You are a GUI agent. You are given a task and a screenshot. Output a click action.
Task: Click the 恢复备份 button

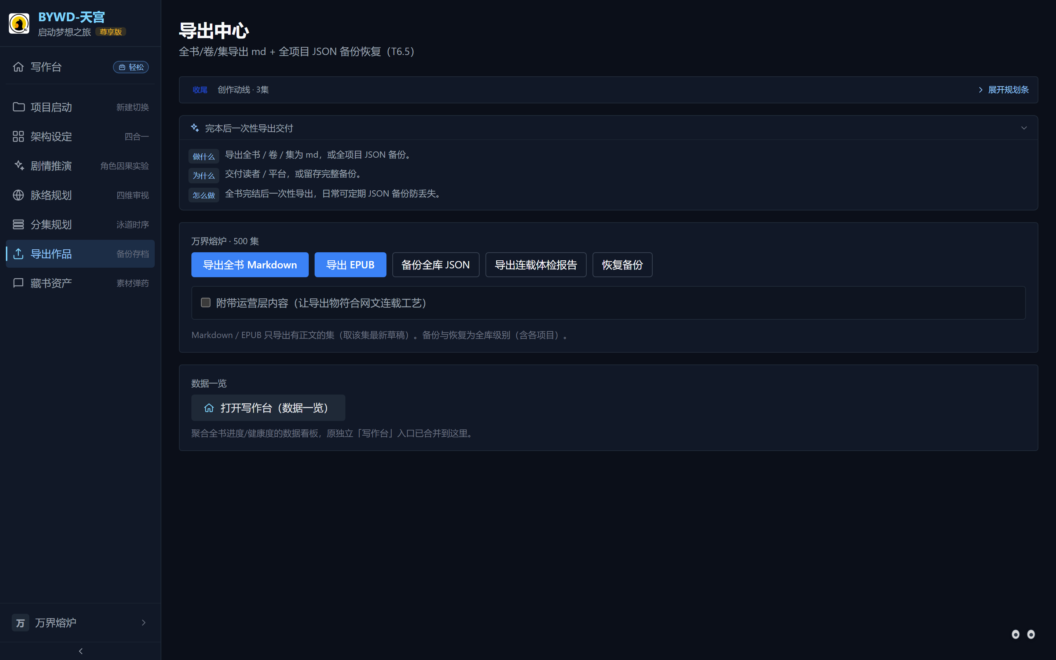coord(622,264)
